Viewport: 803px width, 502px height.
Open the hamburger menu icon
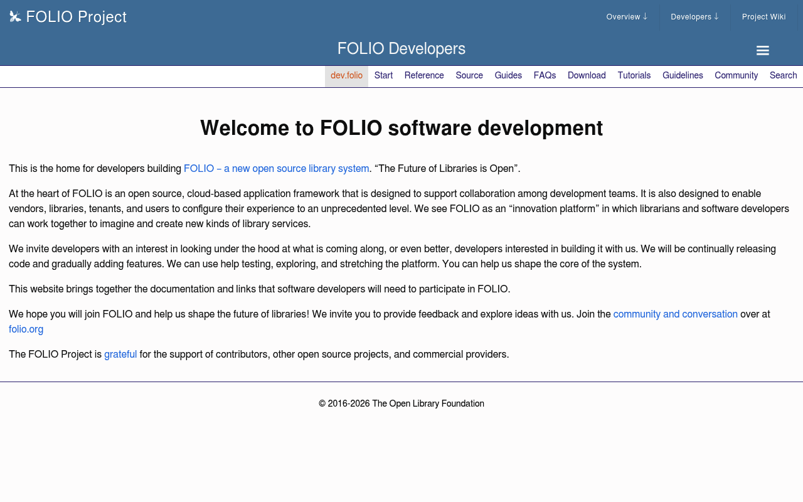point(763,51)
